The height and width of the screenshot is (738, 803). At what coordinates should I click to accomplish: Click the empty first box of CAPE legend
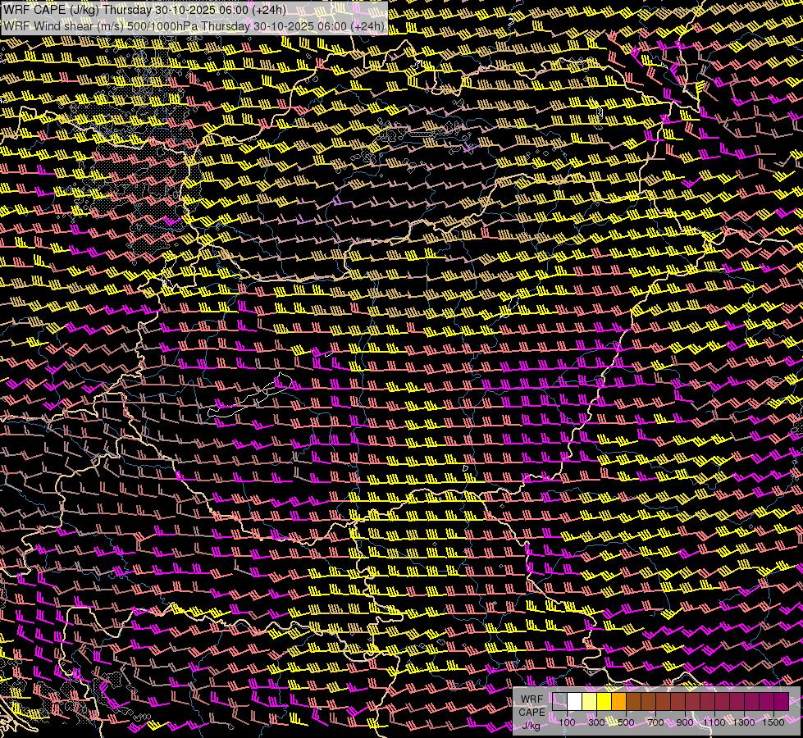[559, 701]
